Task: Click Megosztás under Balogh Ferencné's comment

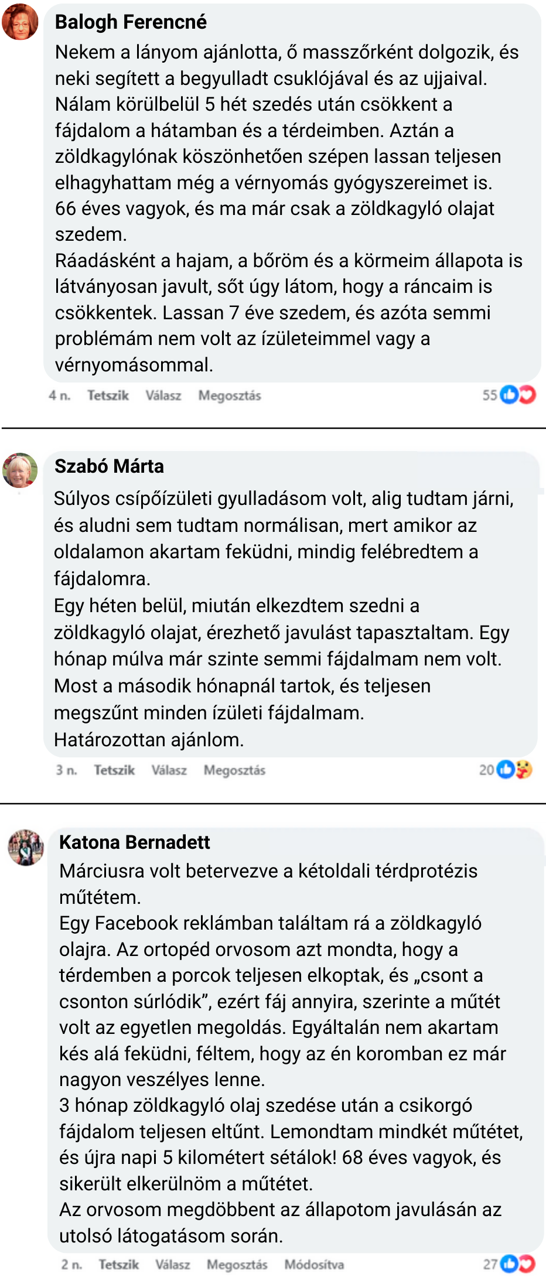Action: coord(230,395)
